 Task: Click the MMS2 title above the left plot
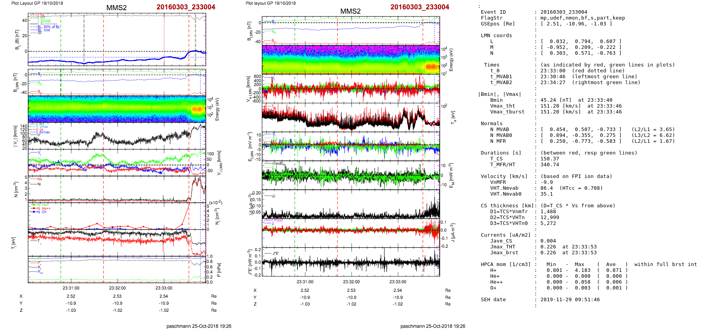[x=116, y=8]
